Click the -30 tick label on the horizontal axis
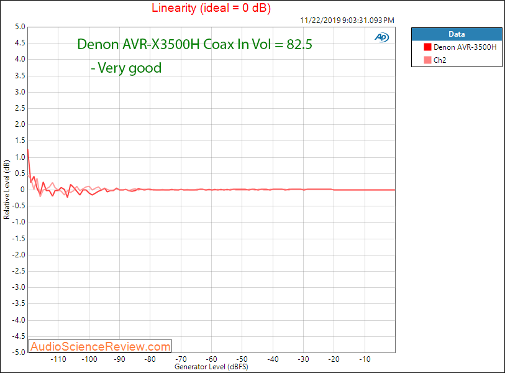 [x=303, y=359]
